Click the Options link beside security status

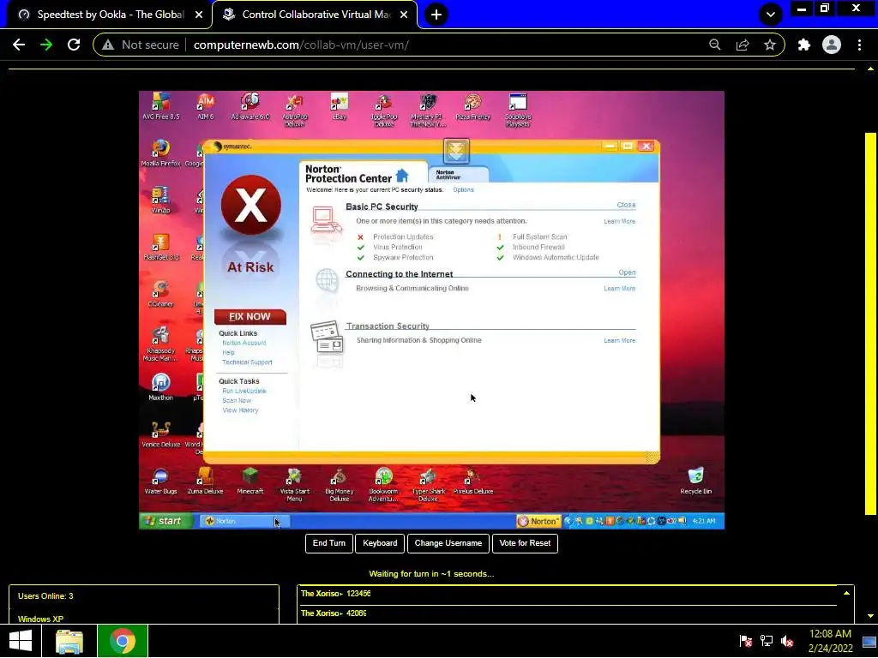[463, 189]
